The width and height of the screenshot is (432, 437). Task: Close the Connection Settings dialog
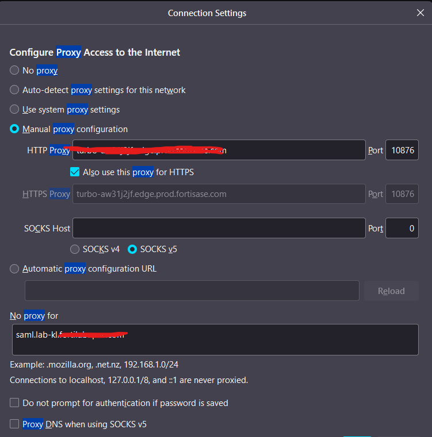[420, 13]
